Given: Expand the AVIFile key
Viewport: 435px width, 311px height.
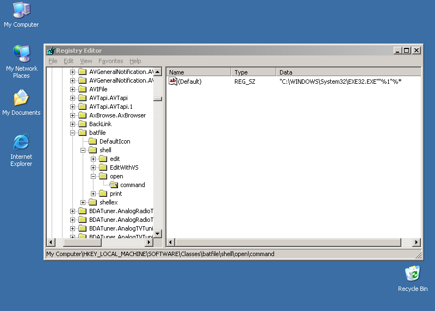Looking at the screenshot, I should point(72,89).
